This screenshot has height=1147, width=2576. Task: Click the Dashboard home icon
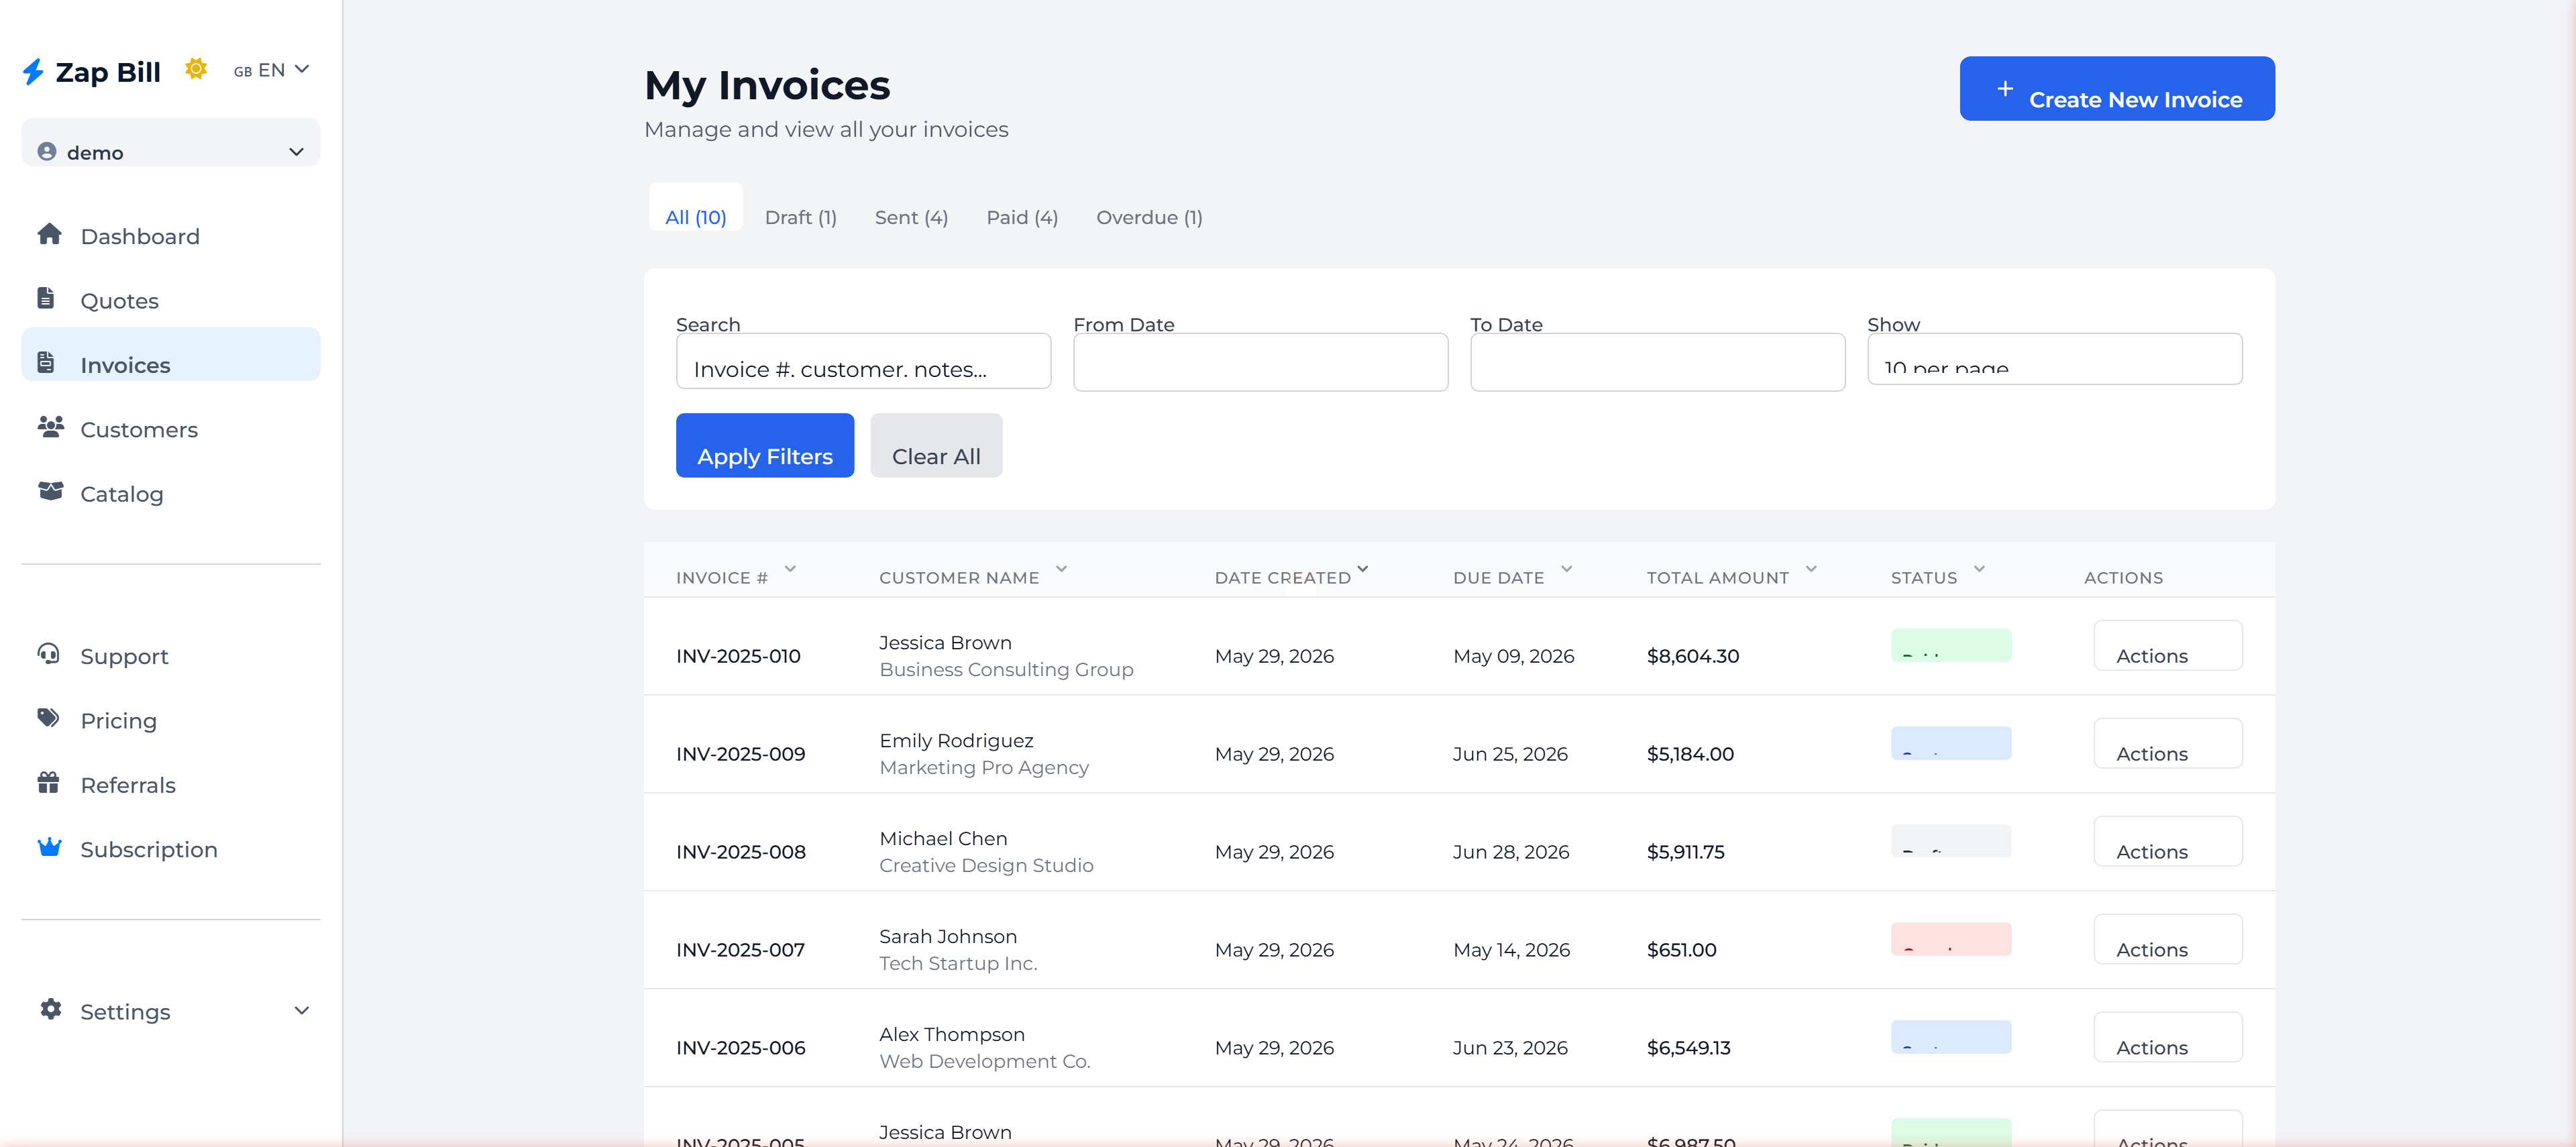pyautogui.click(x=49, y=234)
